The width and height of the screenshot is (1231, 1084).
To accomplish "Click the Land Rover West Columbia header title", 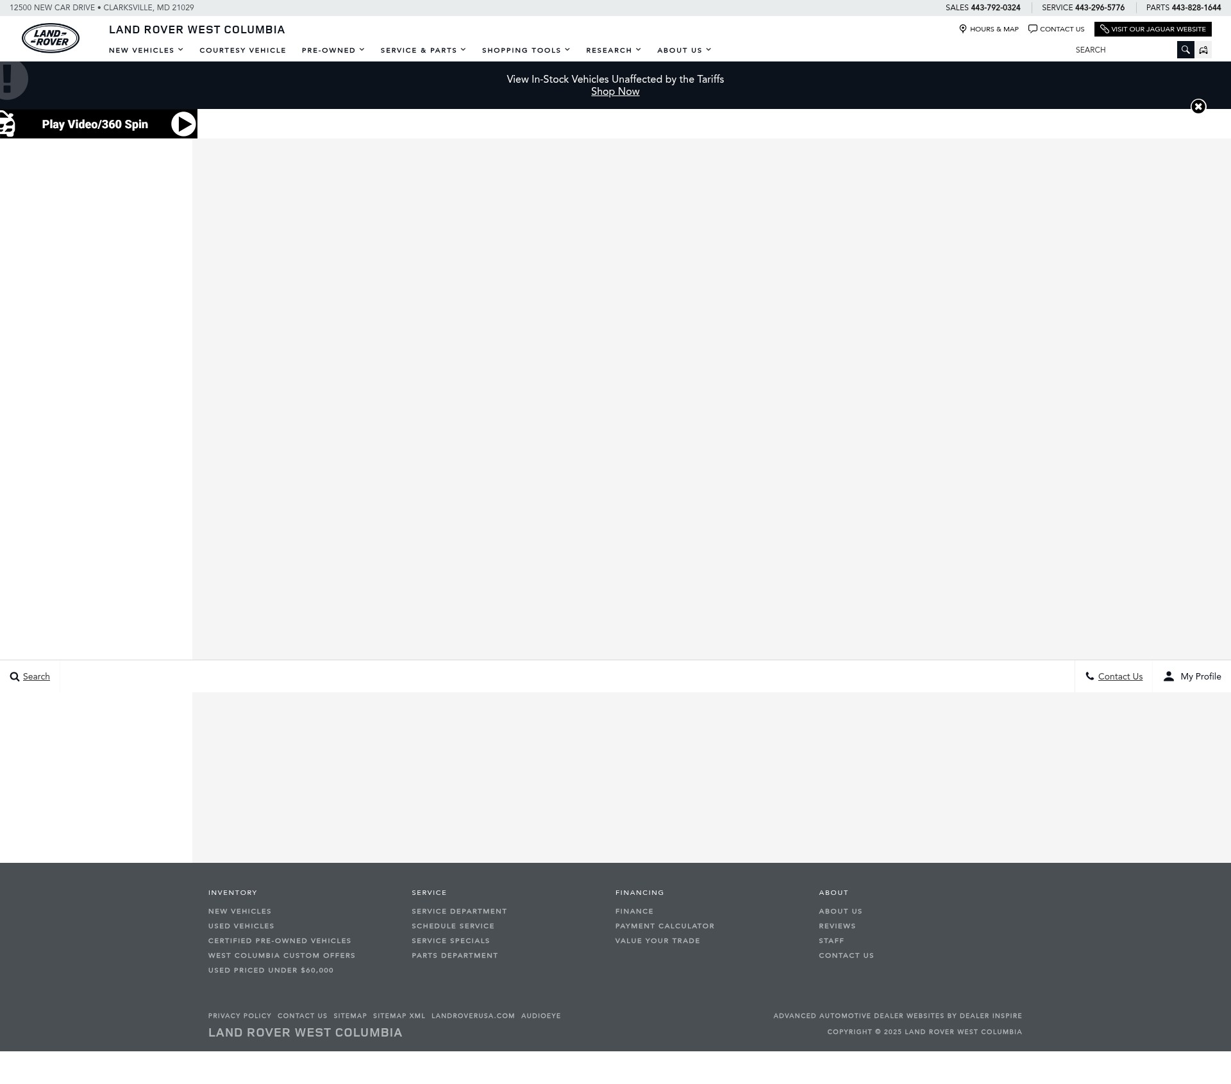I will coord(197,29).
